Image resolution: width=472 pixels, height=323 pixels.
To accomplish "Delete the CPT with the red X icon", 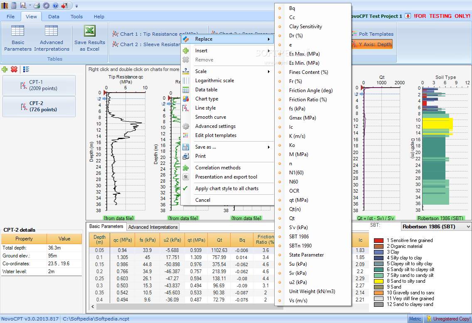I will coord(14,69).
